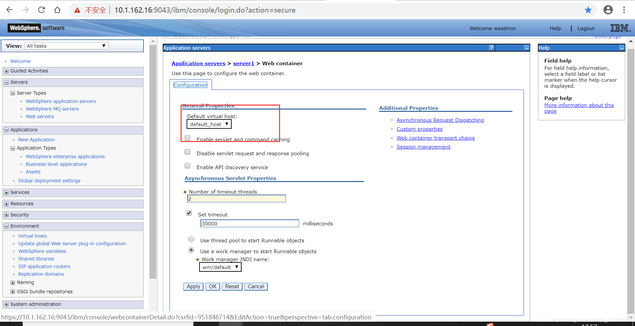
Task: Open Session management link
Action: [x=424, y=147]
